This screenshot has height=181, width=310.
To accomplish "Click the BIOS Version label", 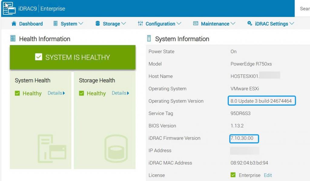I will point(162,126).
